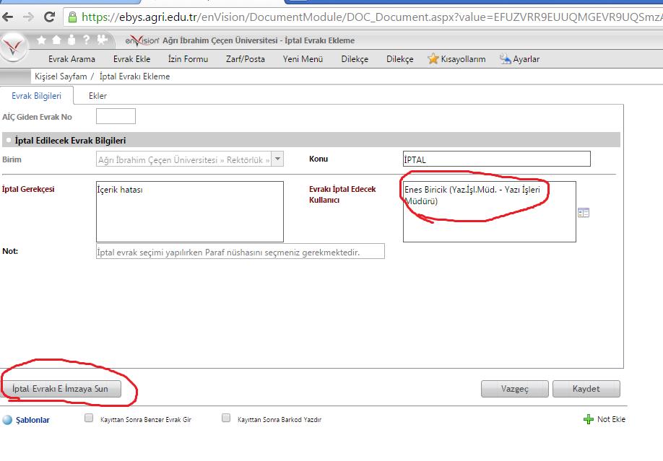Expand the Birim dropdown arrow
Screen dimensions: 663x461
[278, 159]
